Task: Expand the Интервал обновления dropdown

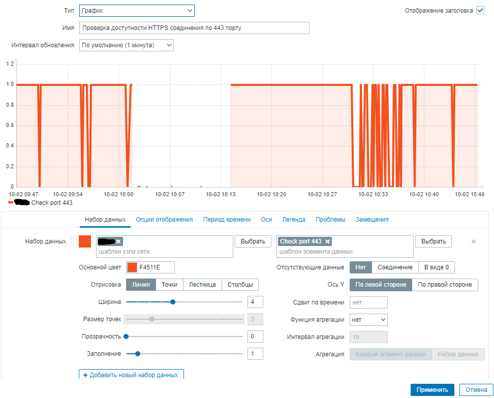Action: [x=127, y=45]
